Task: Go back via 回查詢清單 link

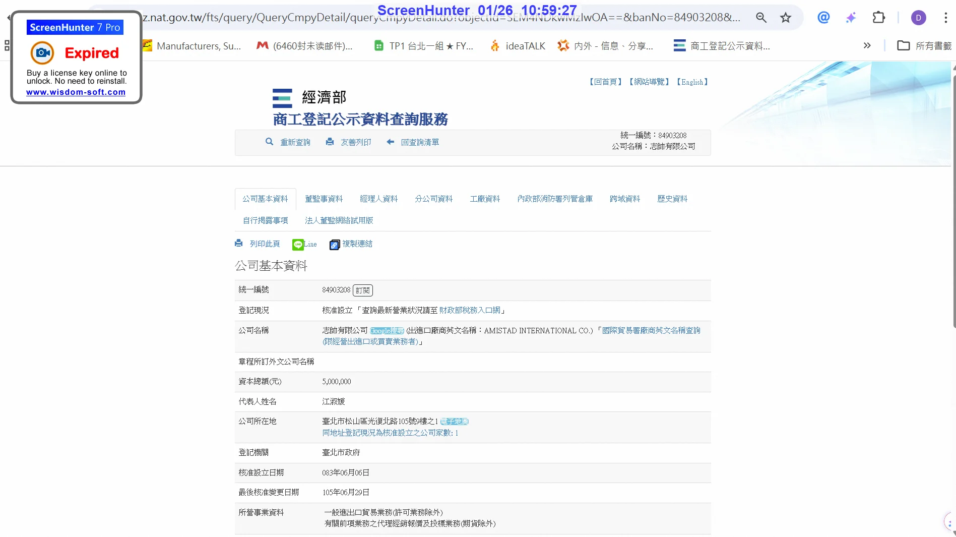Action: coord(419,143)
